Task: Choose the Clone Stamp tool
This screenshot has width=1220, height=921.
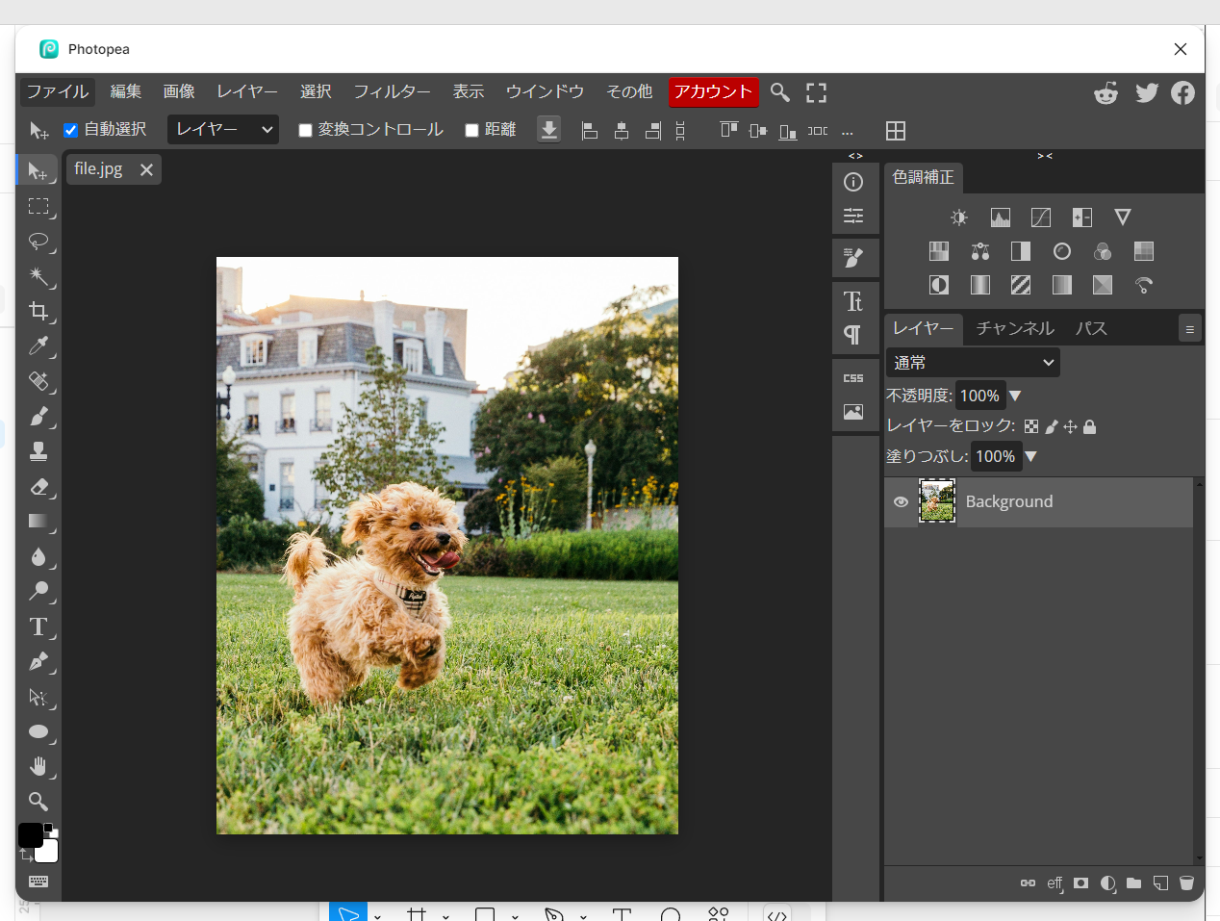Action: tap(38, 450)
